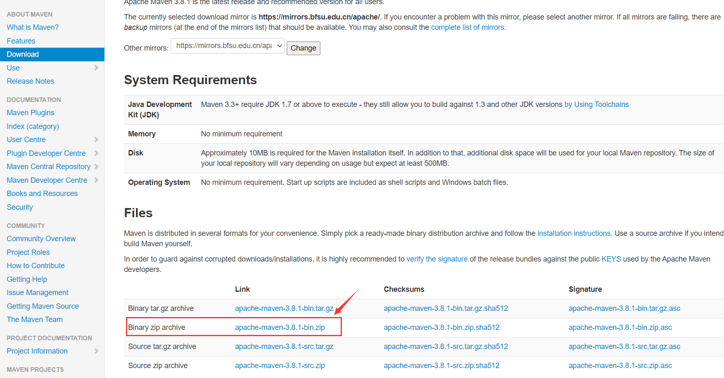Open The Maven Team link
Screen dimensions: 724x378
pos(35,320)
